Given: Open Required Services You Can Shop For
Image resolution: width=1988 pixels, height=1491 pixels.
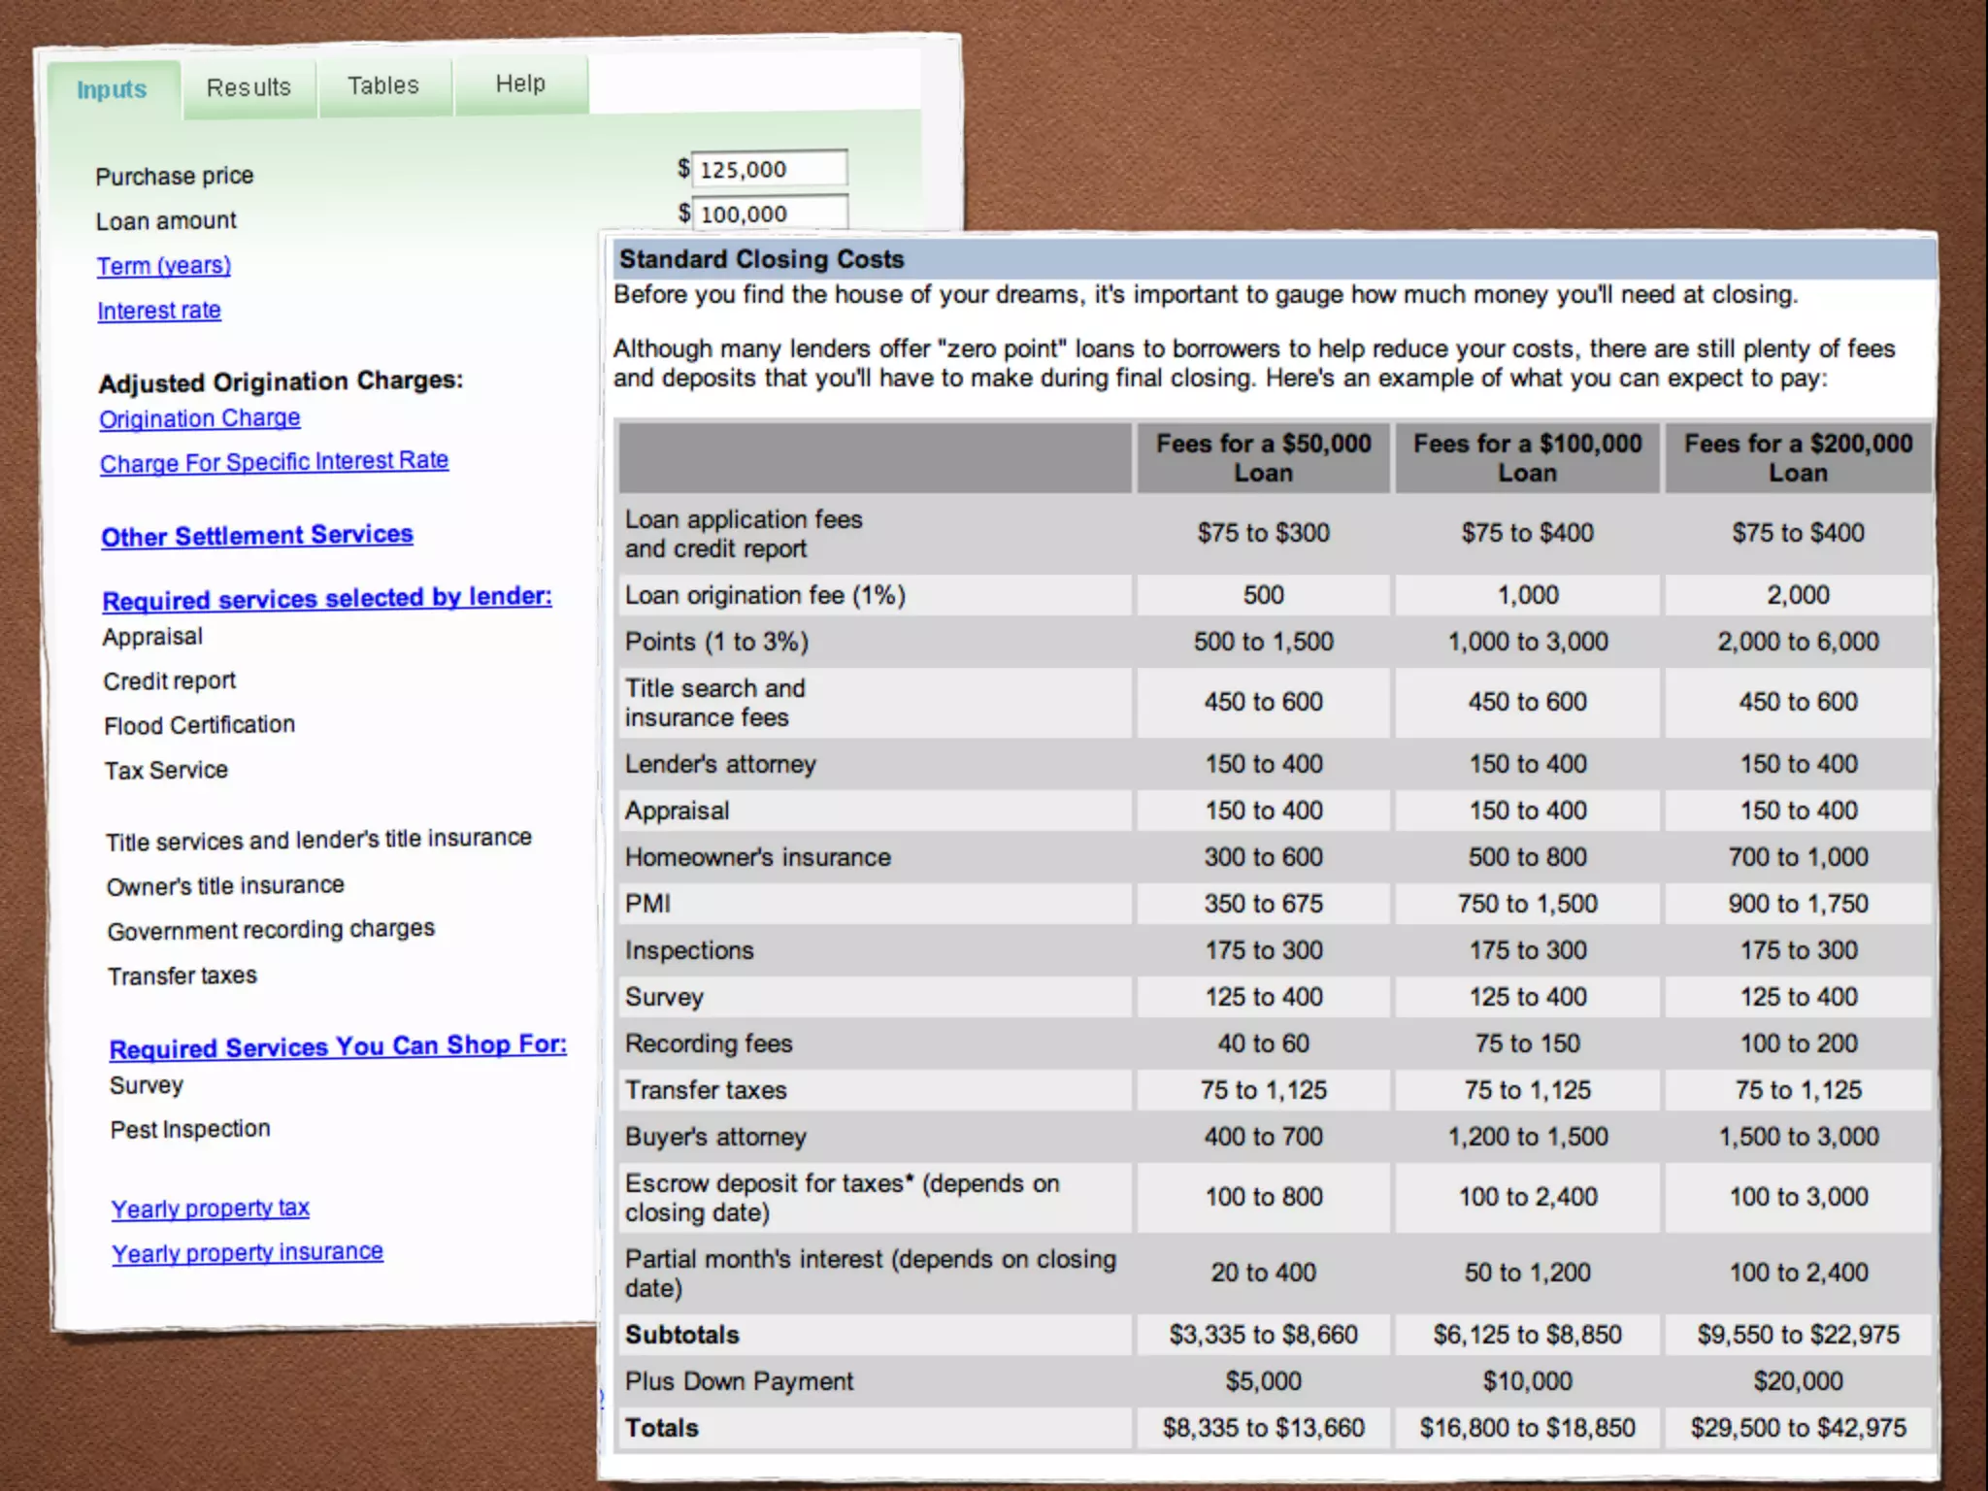Looking at the screenshot, I should (338, 1046).
